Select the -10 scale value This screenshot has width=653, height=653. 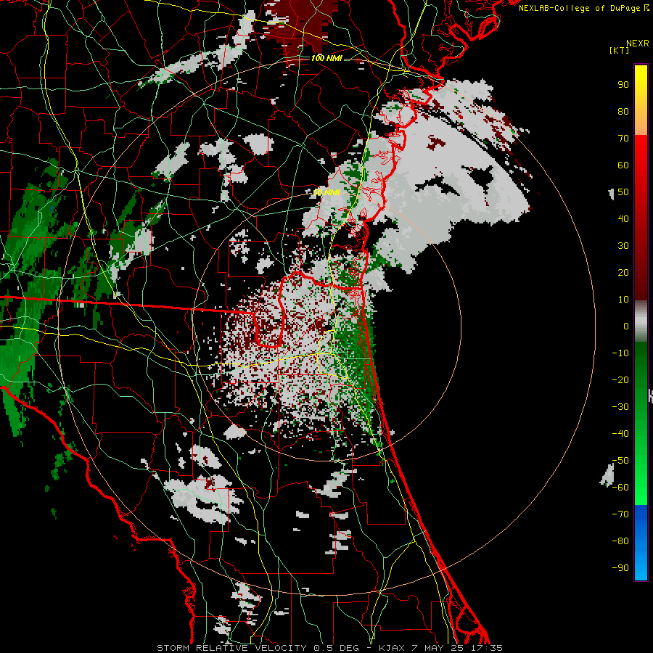coord(620,353)
